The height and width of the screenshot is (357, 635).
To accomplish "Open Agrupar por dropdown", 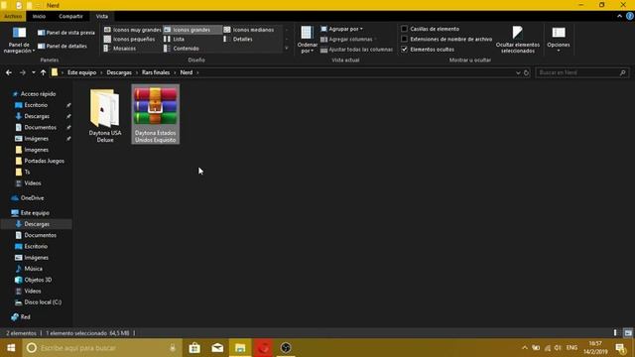I will (341, 29).
